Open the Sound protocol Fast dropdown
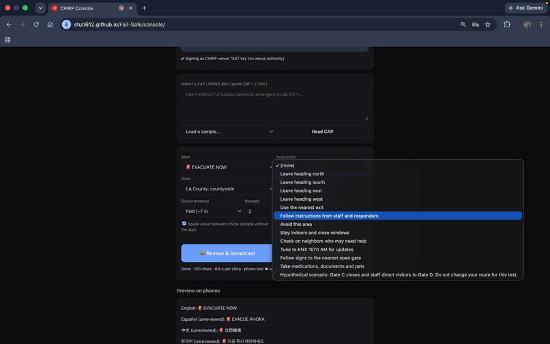Image resolution: width=550 pixels, height=344 pixels. [213, 212]
